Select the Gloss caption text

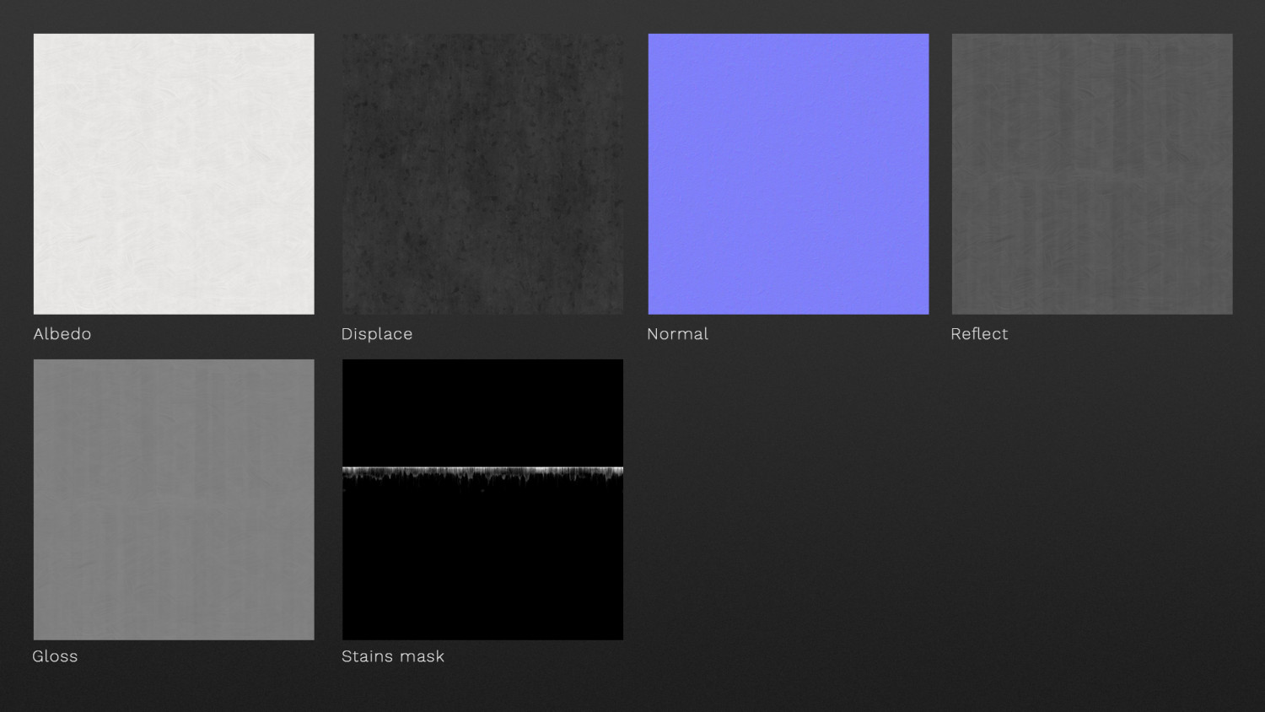coord(55,656)
